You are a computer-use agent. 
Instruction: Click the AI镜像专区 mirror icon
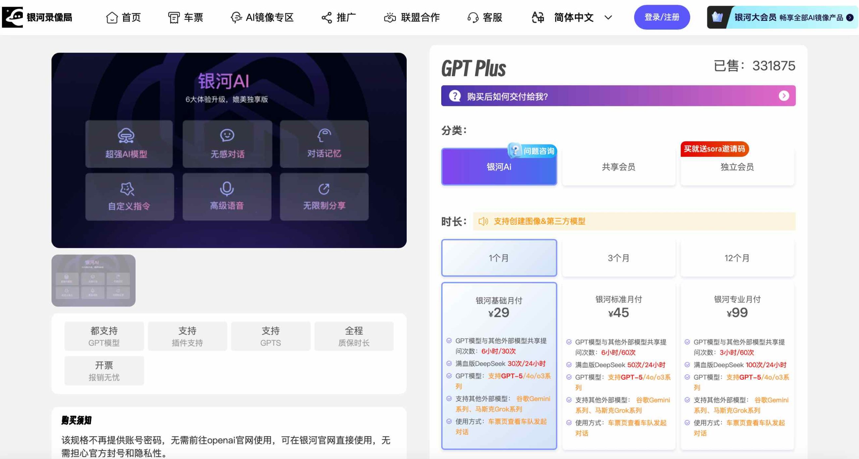pos(237,18)
